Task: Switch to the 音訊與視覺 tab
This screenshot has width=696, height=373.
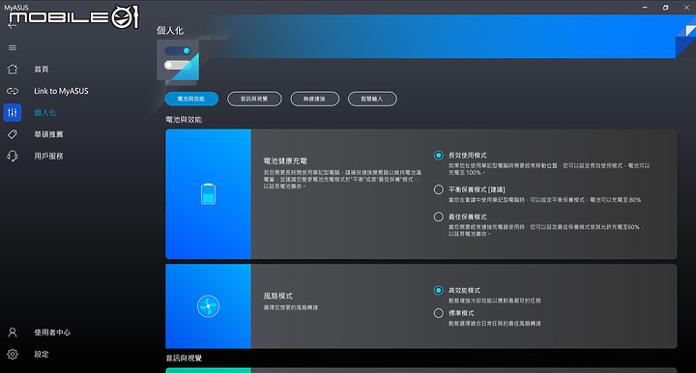Action: [x=254, y=99]
